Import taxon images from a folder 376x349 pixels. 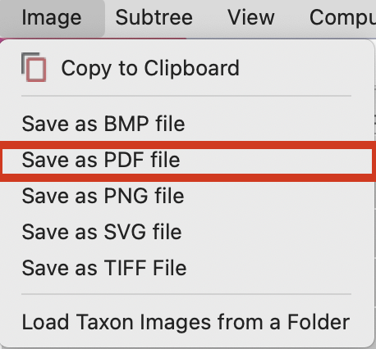[x=186, y=322]
